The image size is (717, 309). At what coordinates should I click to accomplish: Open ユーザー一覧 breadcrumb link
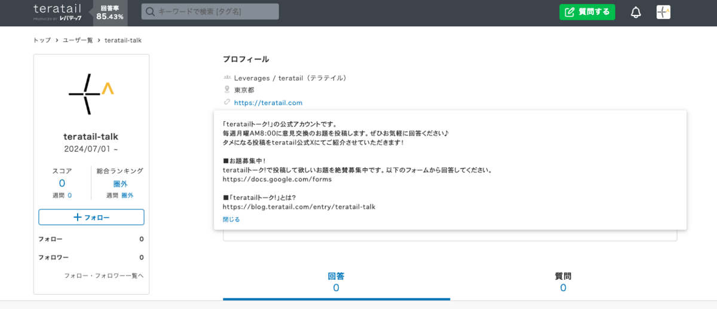click(x=78, y=40)
